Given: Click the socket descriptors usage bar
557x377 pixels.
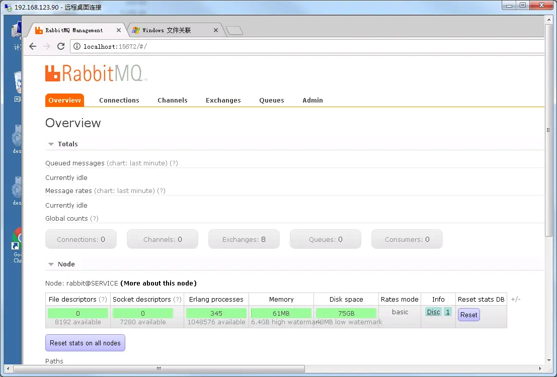Looking at the screenshot, I should (x=143, y=313).
